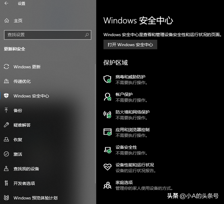Click the 家庭选项 family icon
The width and height of the screenshot is (224, 204).
pos(107,185)
